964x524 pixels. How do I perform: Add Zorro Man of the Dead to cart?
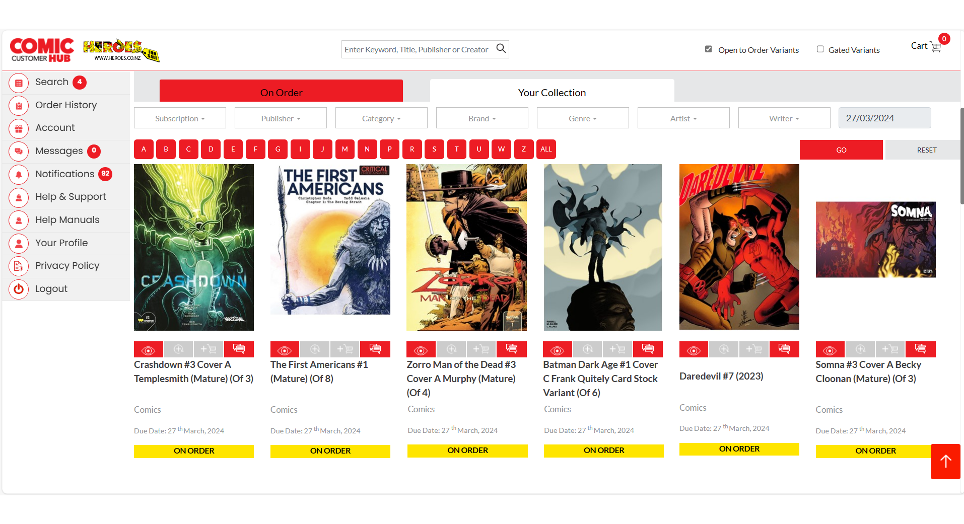[x=481, y=349]
